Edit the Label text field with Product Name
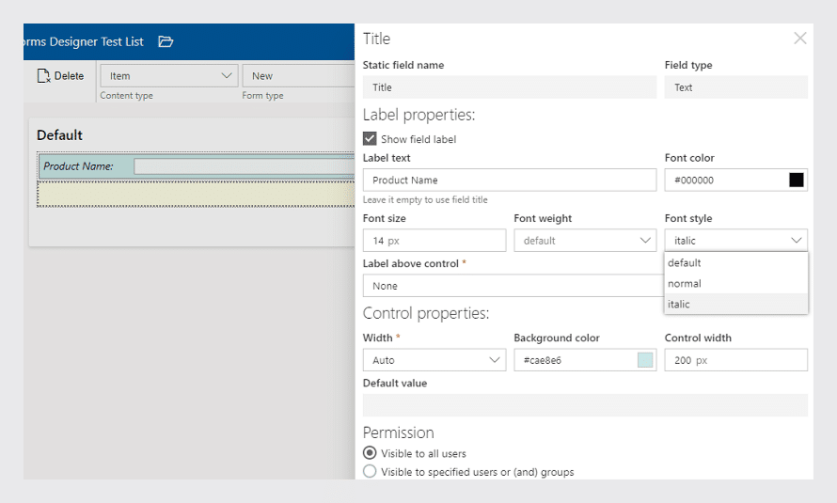 (x=509, y=181)
